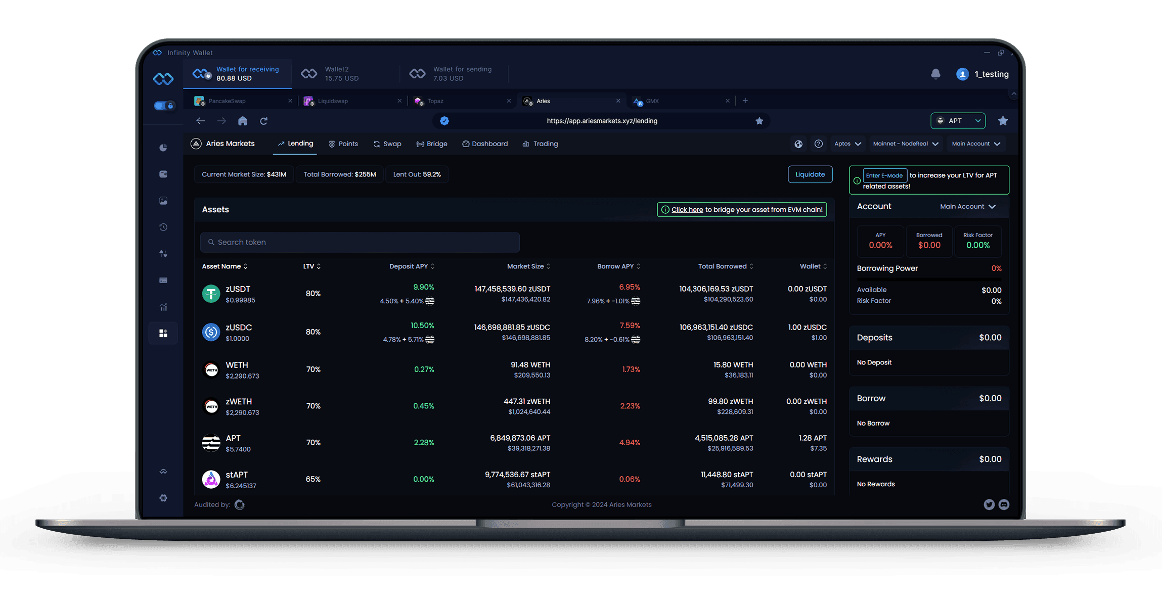Open favorites star next to APT selector
This screenshot has height=607, width=1162.
1003,121
